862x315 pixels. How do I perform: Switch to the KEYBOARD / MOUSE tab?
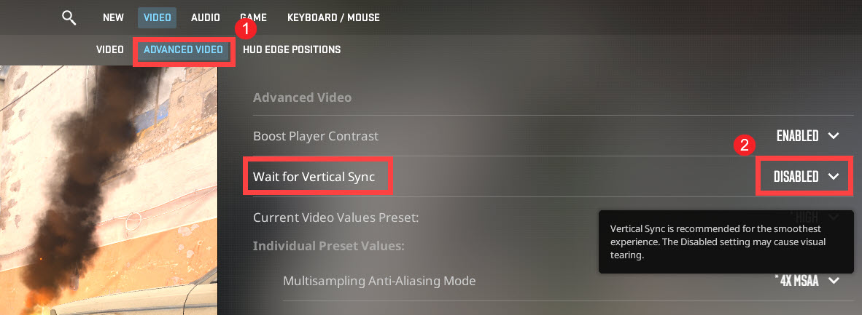[x=333, y=17]
